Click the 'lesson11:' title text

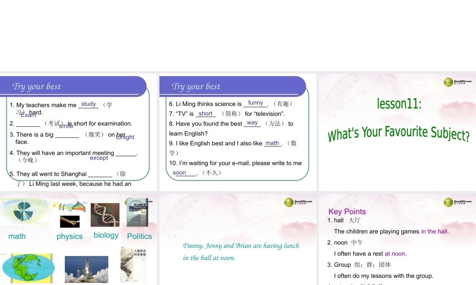tap(399, 104)
